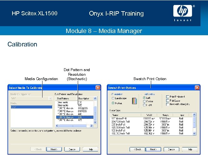This screenshot has height=168, width=208.
Task: Click Help in Swatch Print Options
Action: [190, 149]
